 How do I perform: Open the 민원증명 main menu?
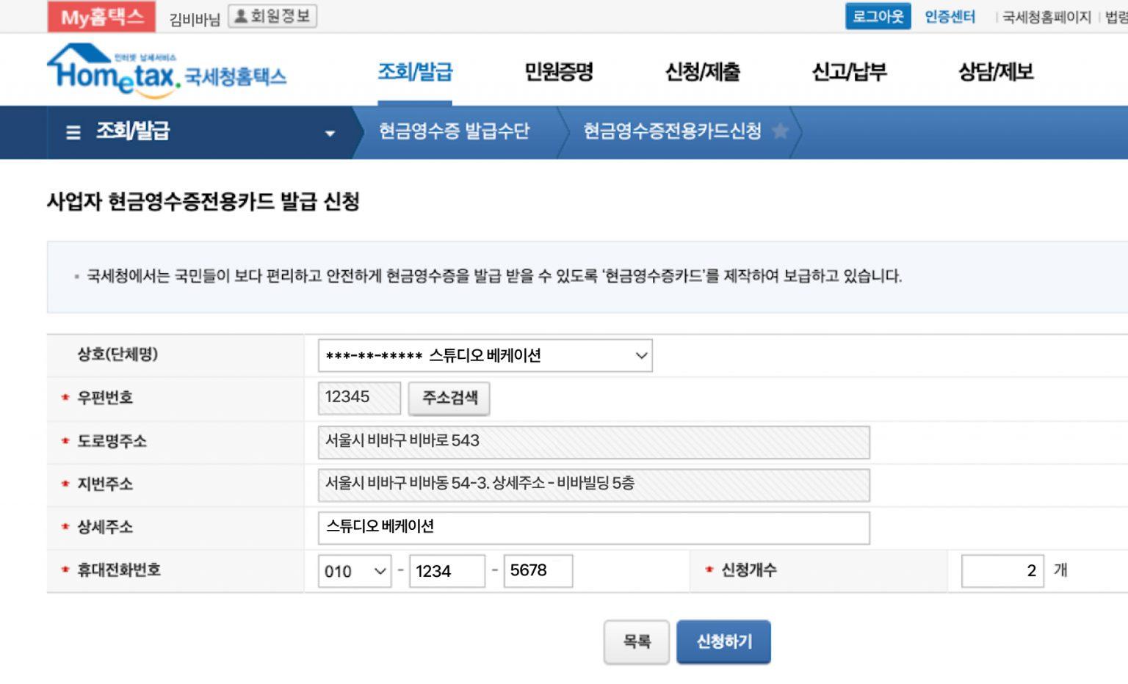[x=558, y=72]
